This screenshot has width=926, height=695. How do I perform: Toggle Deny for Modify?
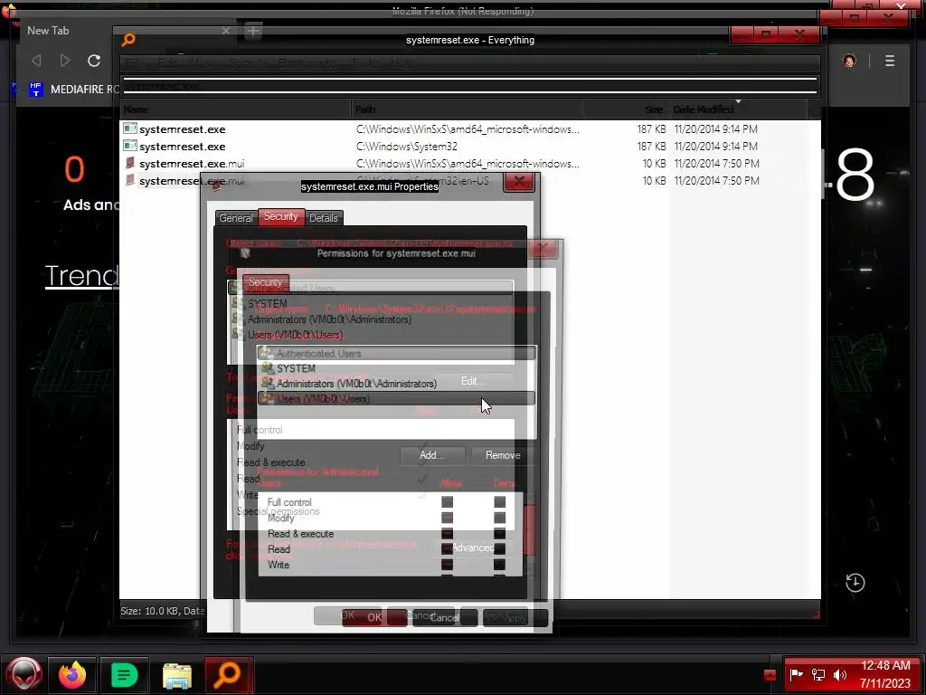point(499,518)
